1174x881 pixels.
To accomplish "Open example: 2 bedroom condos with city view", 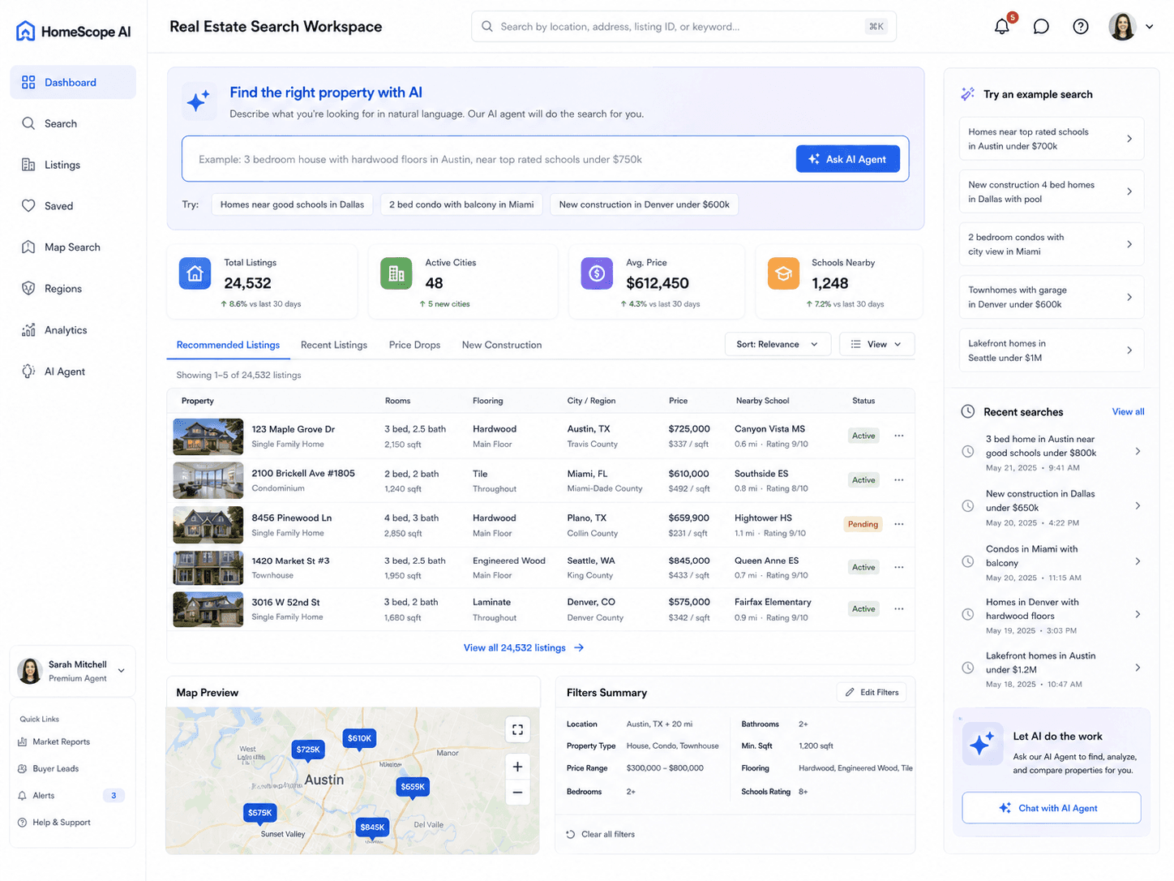I will 1051,244.
